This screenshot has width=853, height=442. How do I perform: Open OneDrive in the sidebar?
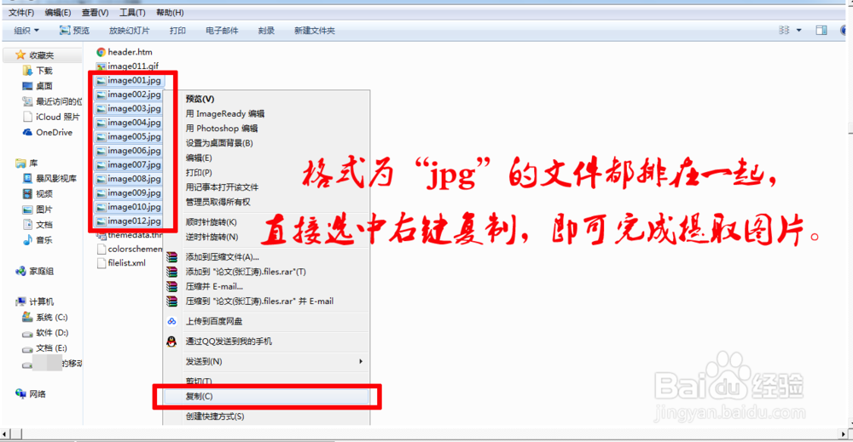pyautogui.click(x=48, y=133)
